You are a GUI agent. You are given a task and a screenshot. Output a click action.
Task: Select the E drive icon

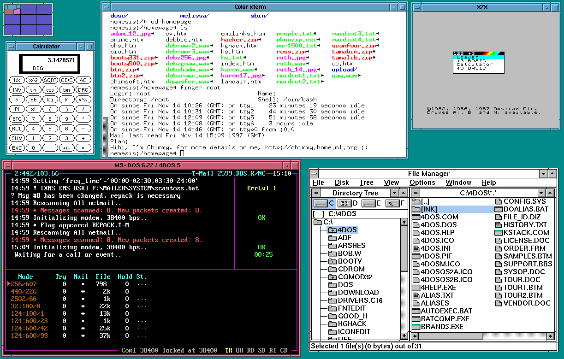click(368, 203)
